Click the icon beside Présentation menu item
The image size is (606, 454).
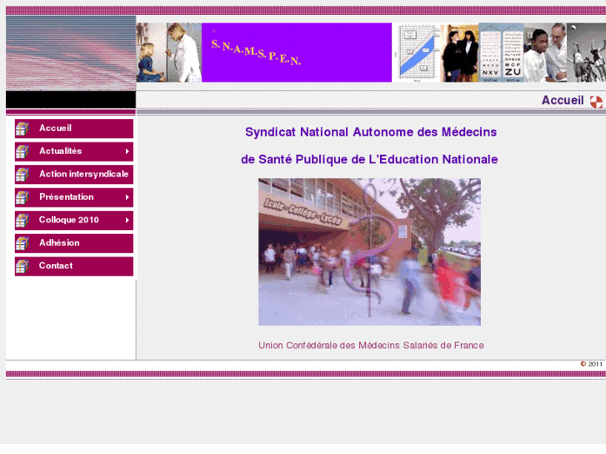pyautogui.click(x=23, y=197)
